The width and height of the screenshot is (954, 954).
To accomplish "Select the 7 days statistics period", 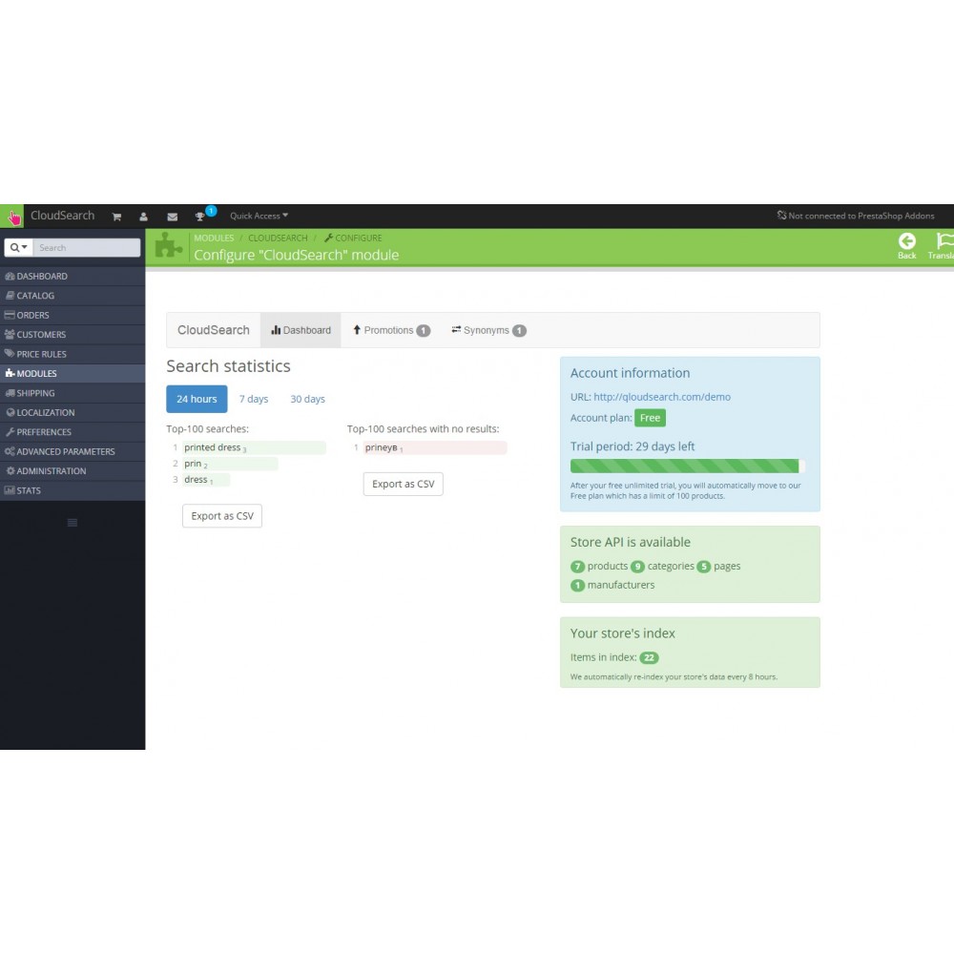I will [254, 399].
